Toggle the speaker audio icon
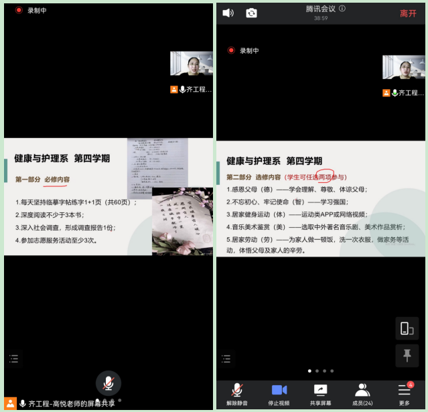The image size is (428, 412). coord(228,13)
